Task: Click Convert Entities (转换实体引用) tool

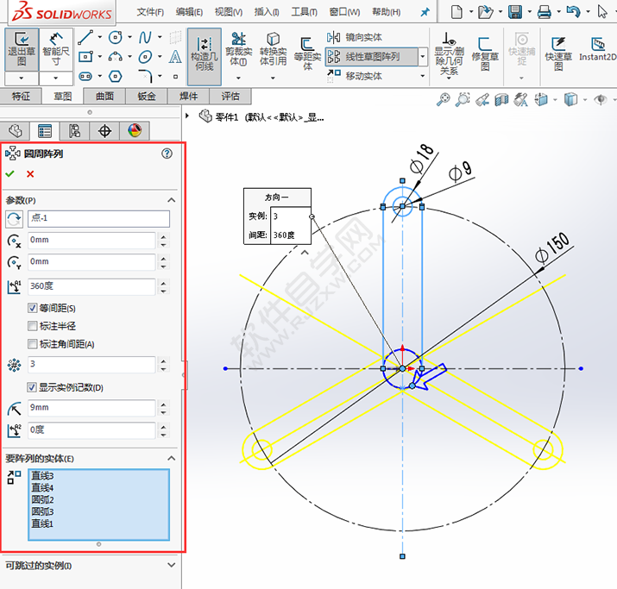Action: tap(273, 49)
